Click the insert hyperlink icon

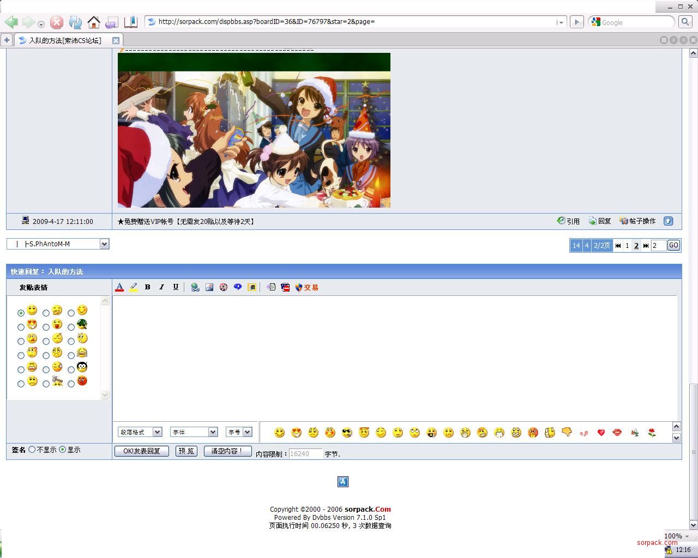(195, 287)
